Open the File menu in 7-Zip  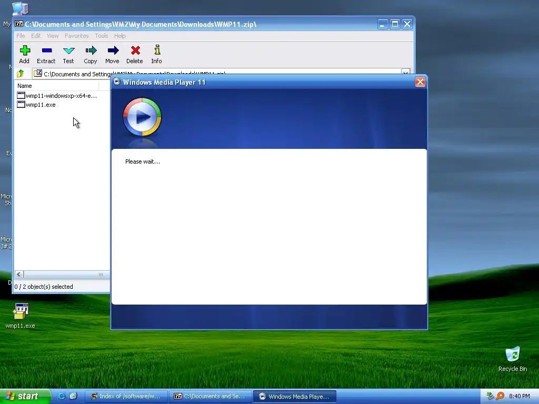coord(21,36)
